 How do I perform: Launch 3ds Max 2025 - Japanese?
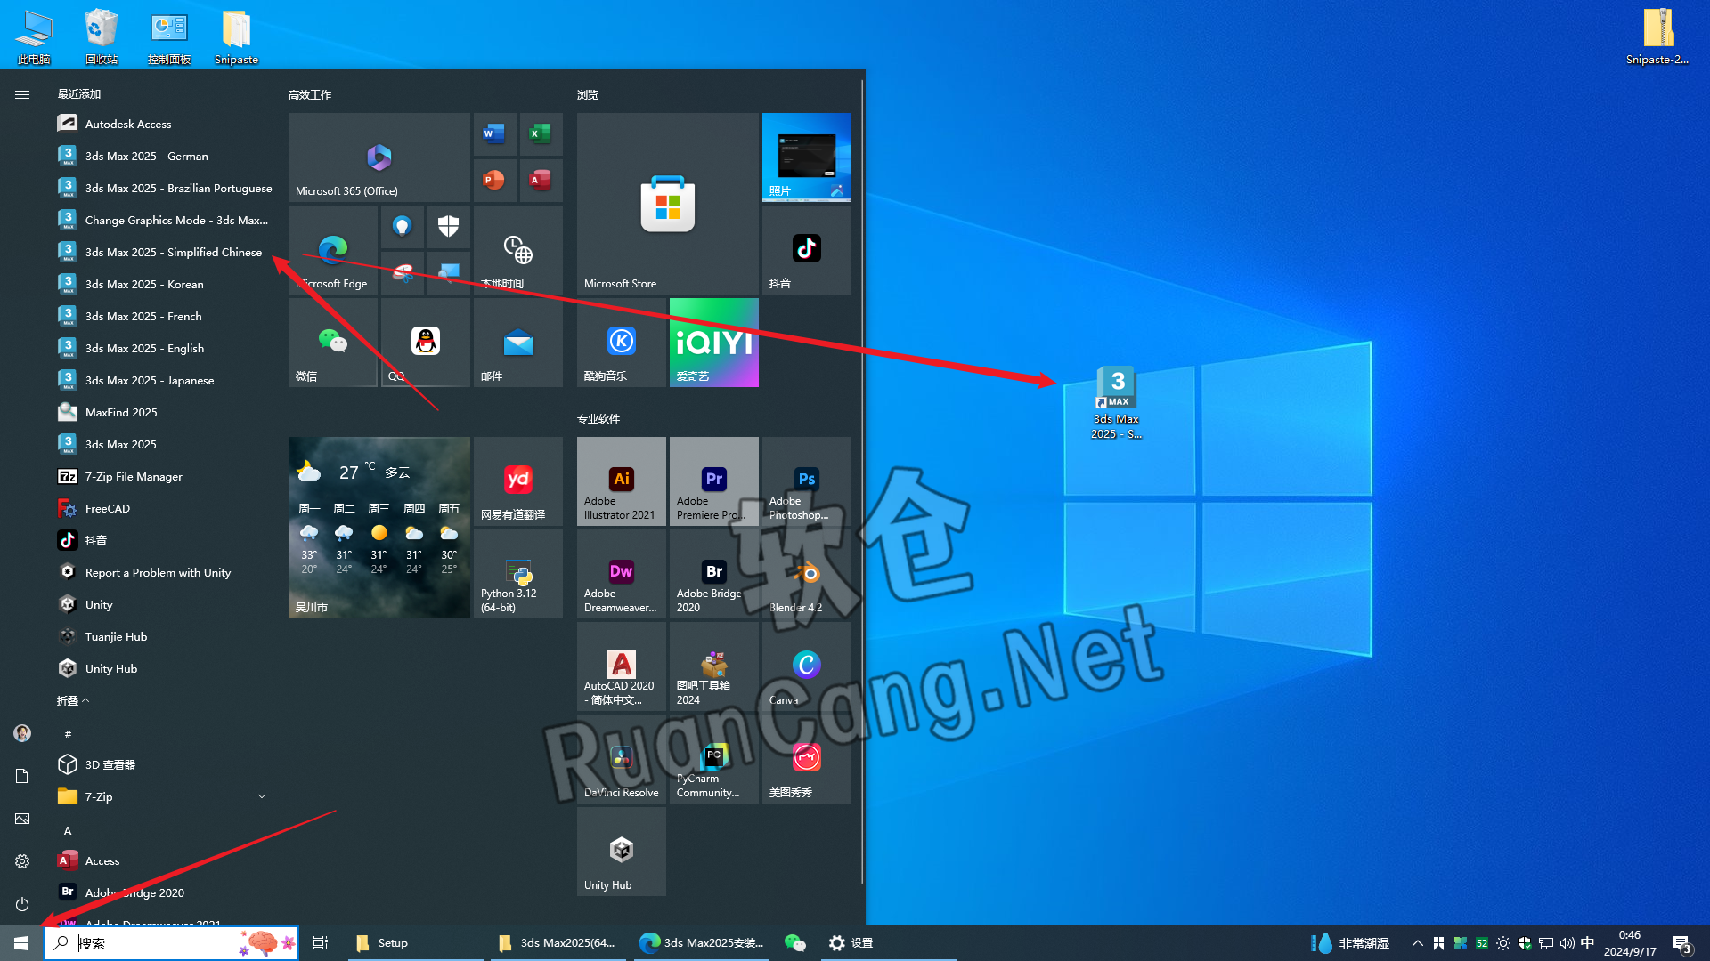(165, 380)
